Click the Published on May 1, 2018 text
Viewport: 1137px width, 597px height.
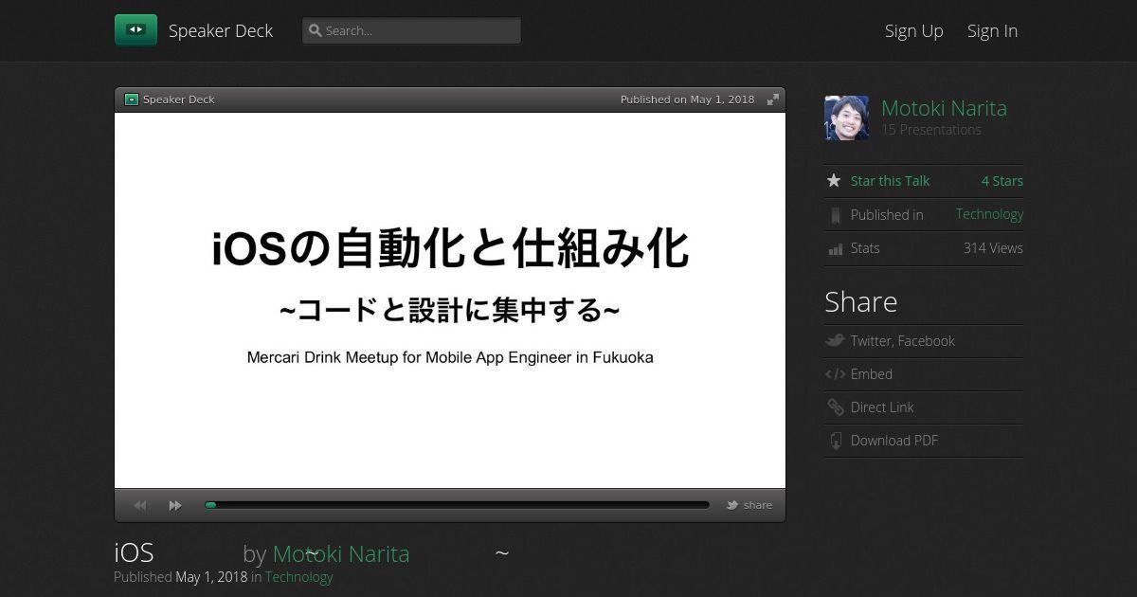(x=687, y=99)
